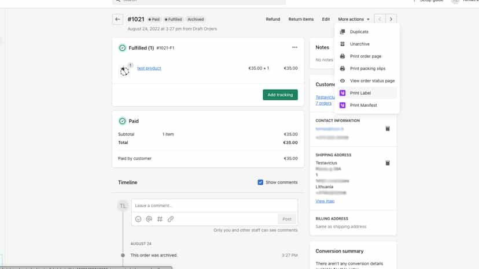Screen dimensions: 479x269
Task: Click the #1021-F1 fulfillment number
Action: point(165,48)
